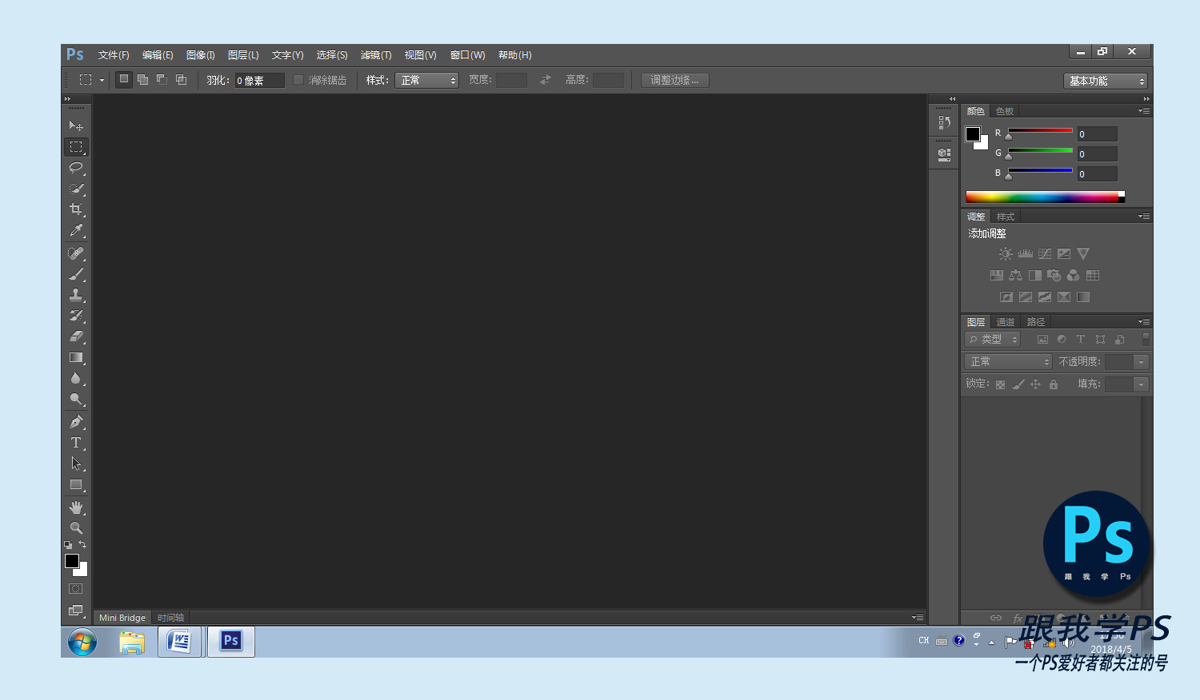Toggle the anti-alias (消除锯齿) checkbox

pos(298,80)
